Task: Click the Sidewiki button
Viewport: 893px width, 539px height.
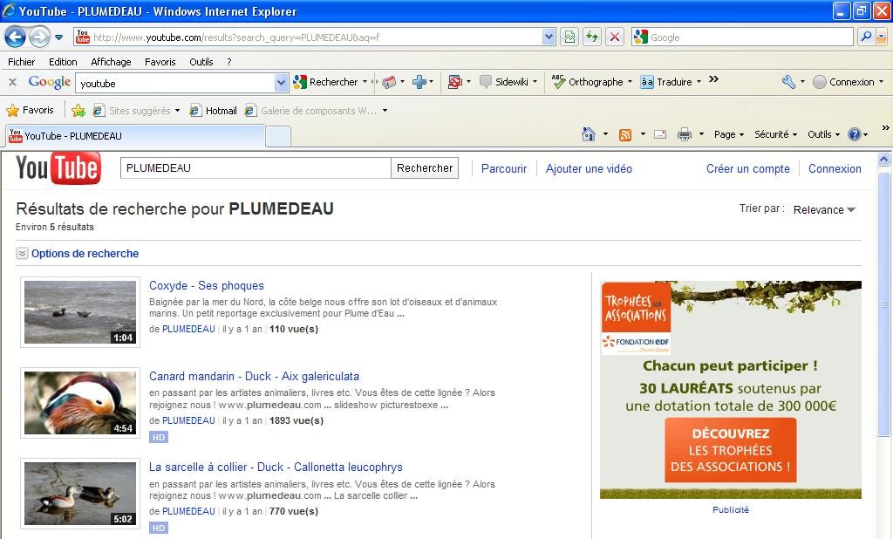Action: pos(504,82)
